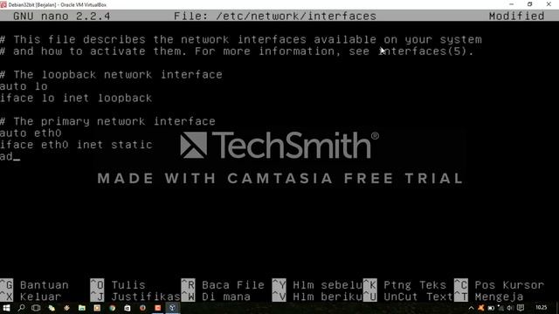Click ^Y Hlm sebelumnya shortcut
Image resolution: width=559 pixels, height=314 pixels.
(317, 285)
